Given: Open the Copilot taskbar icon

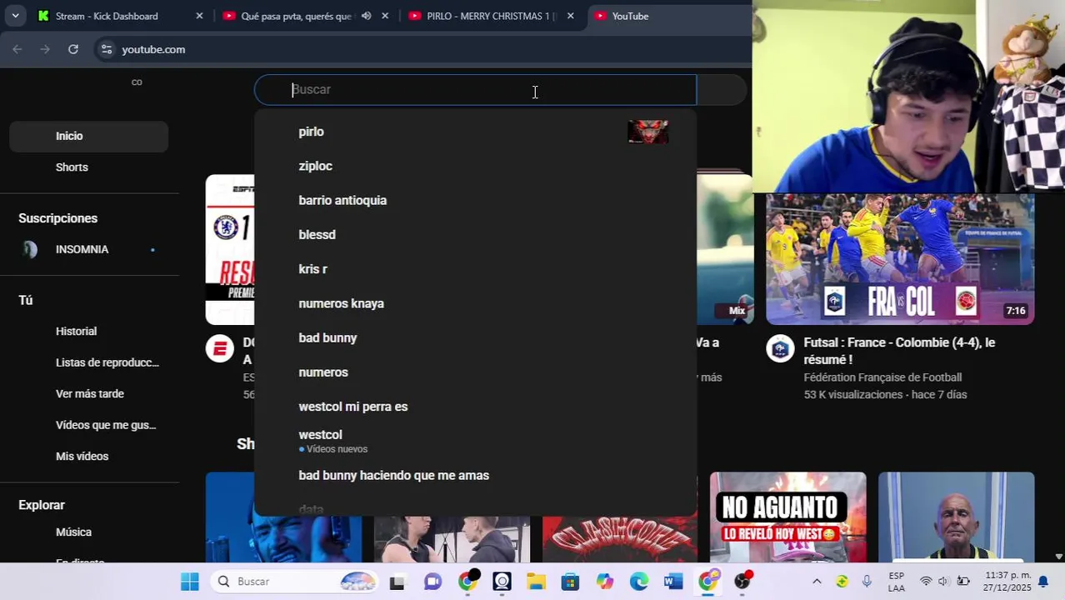Looking at the screenshot, I should click(x=604, y=582).
